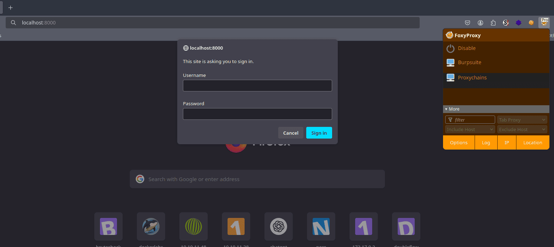554x247 pixels.
Task: Open the Firefox account profile icon
Action: (480, 23)
